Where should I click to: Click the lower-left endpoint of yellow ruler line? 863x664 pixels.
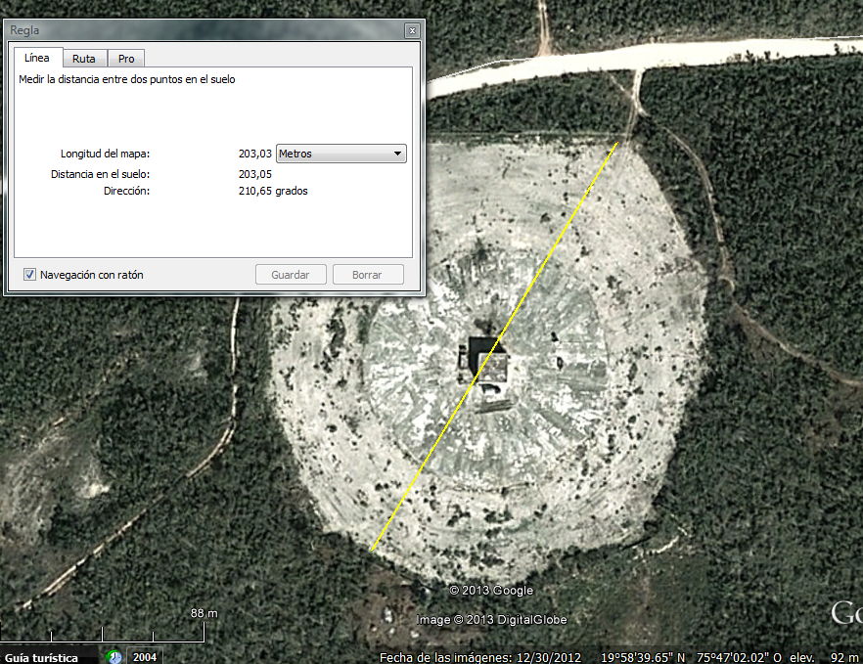(372, 551)
